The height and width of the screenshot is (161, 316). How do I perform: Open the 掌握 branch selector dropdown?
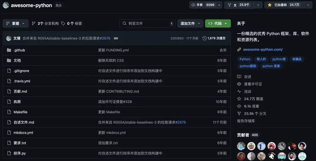[x=16, y=24]
